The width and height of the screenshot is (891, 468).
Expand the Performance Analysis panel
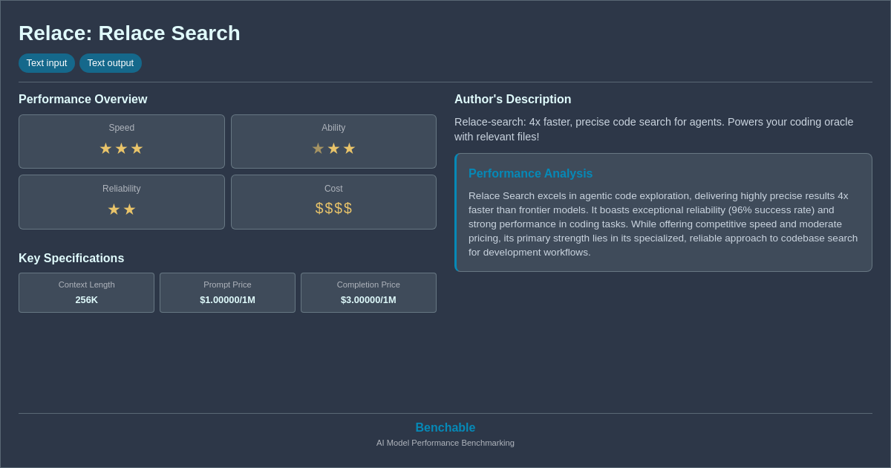[x=663, y=212]
